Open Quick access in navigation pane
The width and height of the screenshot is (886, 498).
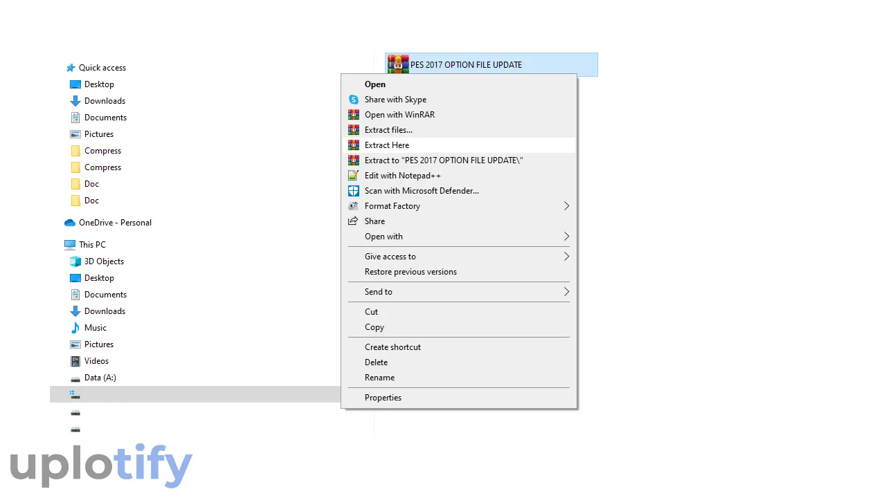tap(102, 68)
